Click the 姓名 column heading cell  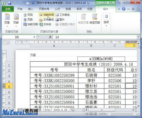pos(91,70)
